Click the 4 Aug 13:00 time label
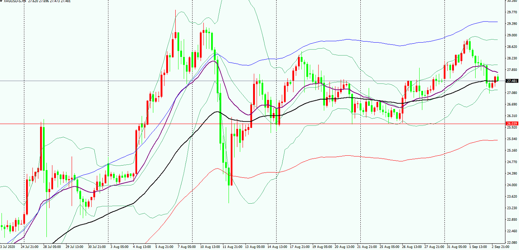519x250 pixels. [x=141, y=247]
